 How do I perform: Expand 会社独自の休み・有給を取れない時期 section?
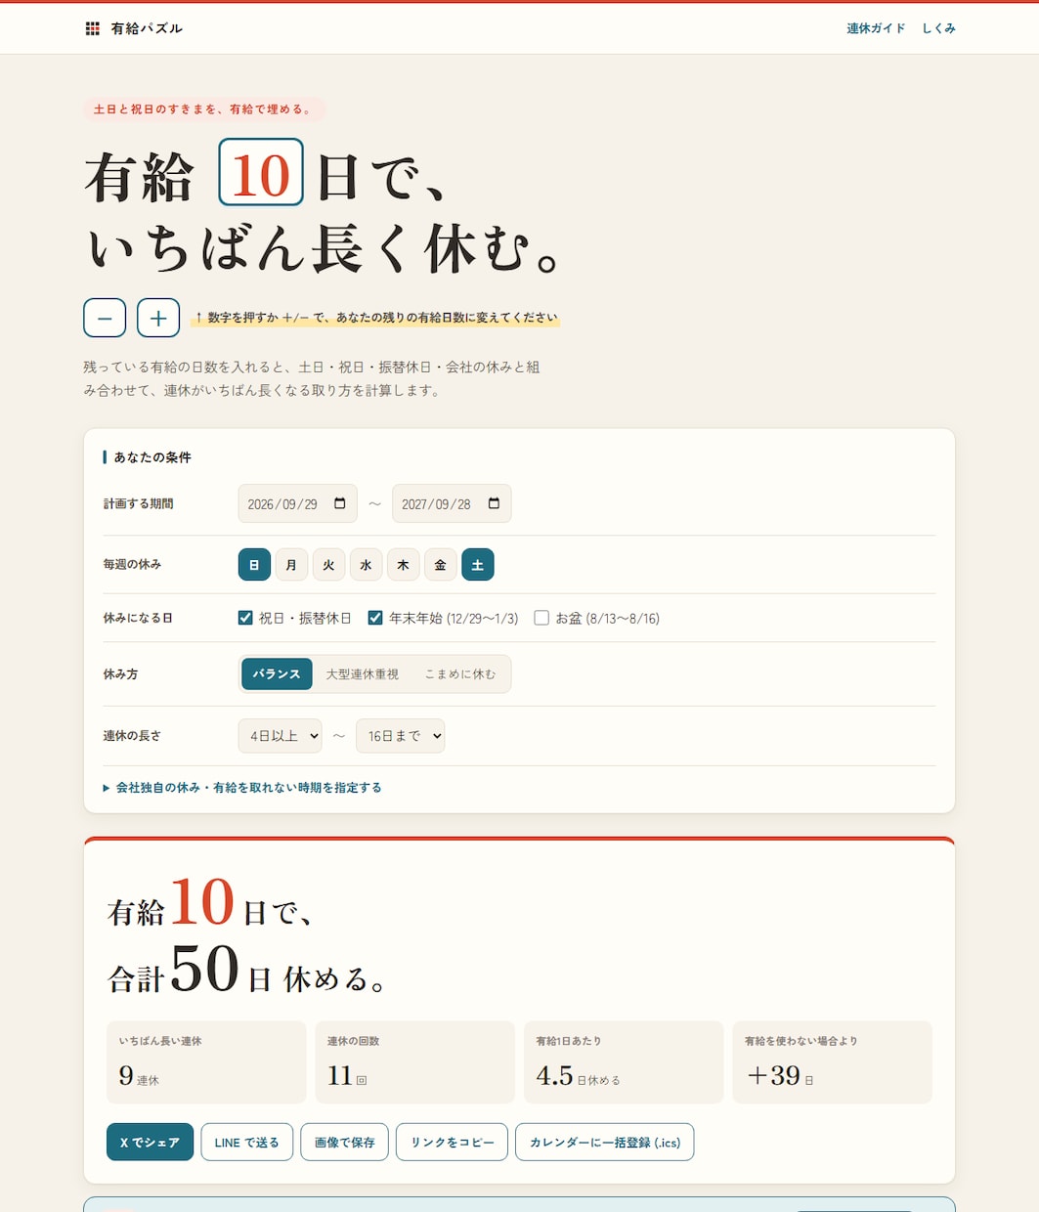[x=242, y=788]
